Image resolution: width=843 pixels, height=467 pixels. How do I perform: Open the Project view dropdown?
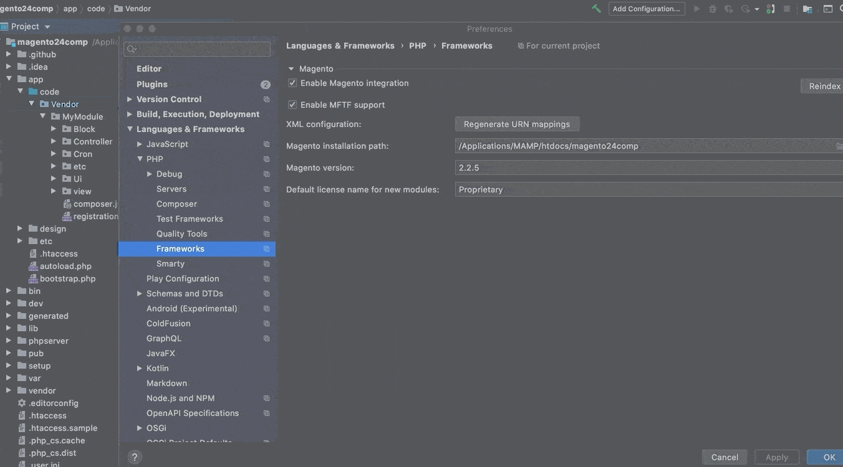[47, 27]
